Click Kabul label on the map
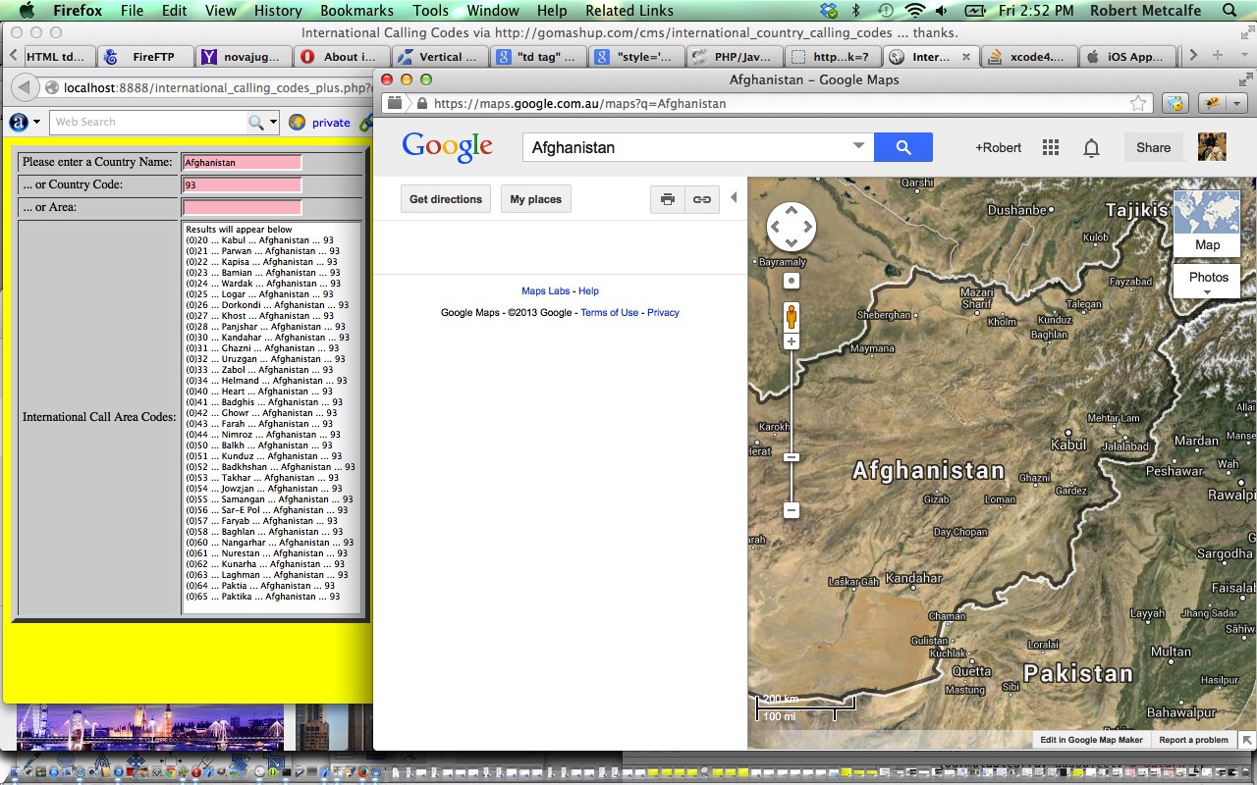This screenshot has height=785, width=1257. (x=1068, y=445)
